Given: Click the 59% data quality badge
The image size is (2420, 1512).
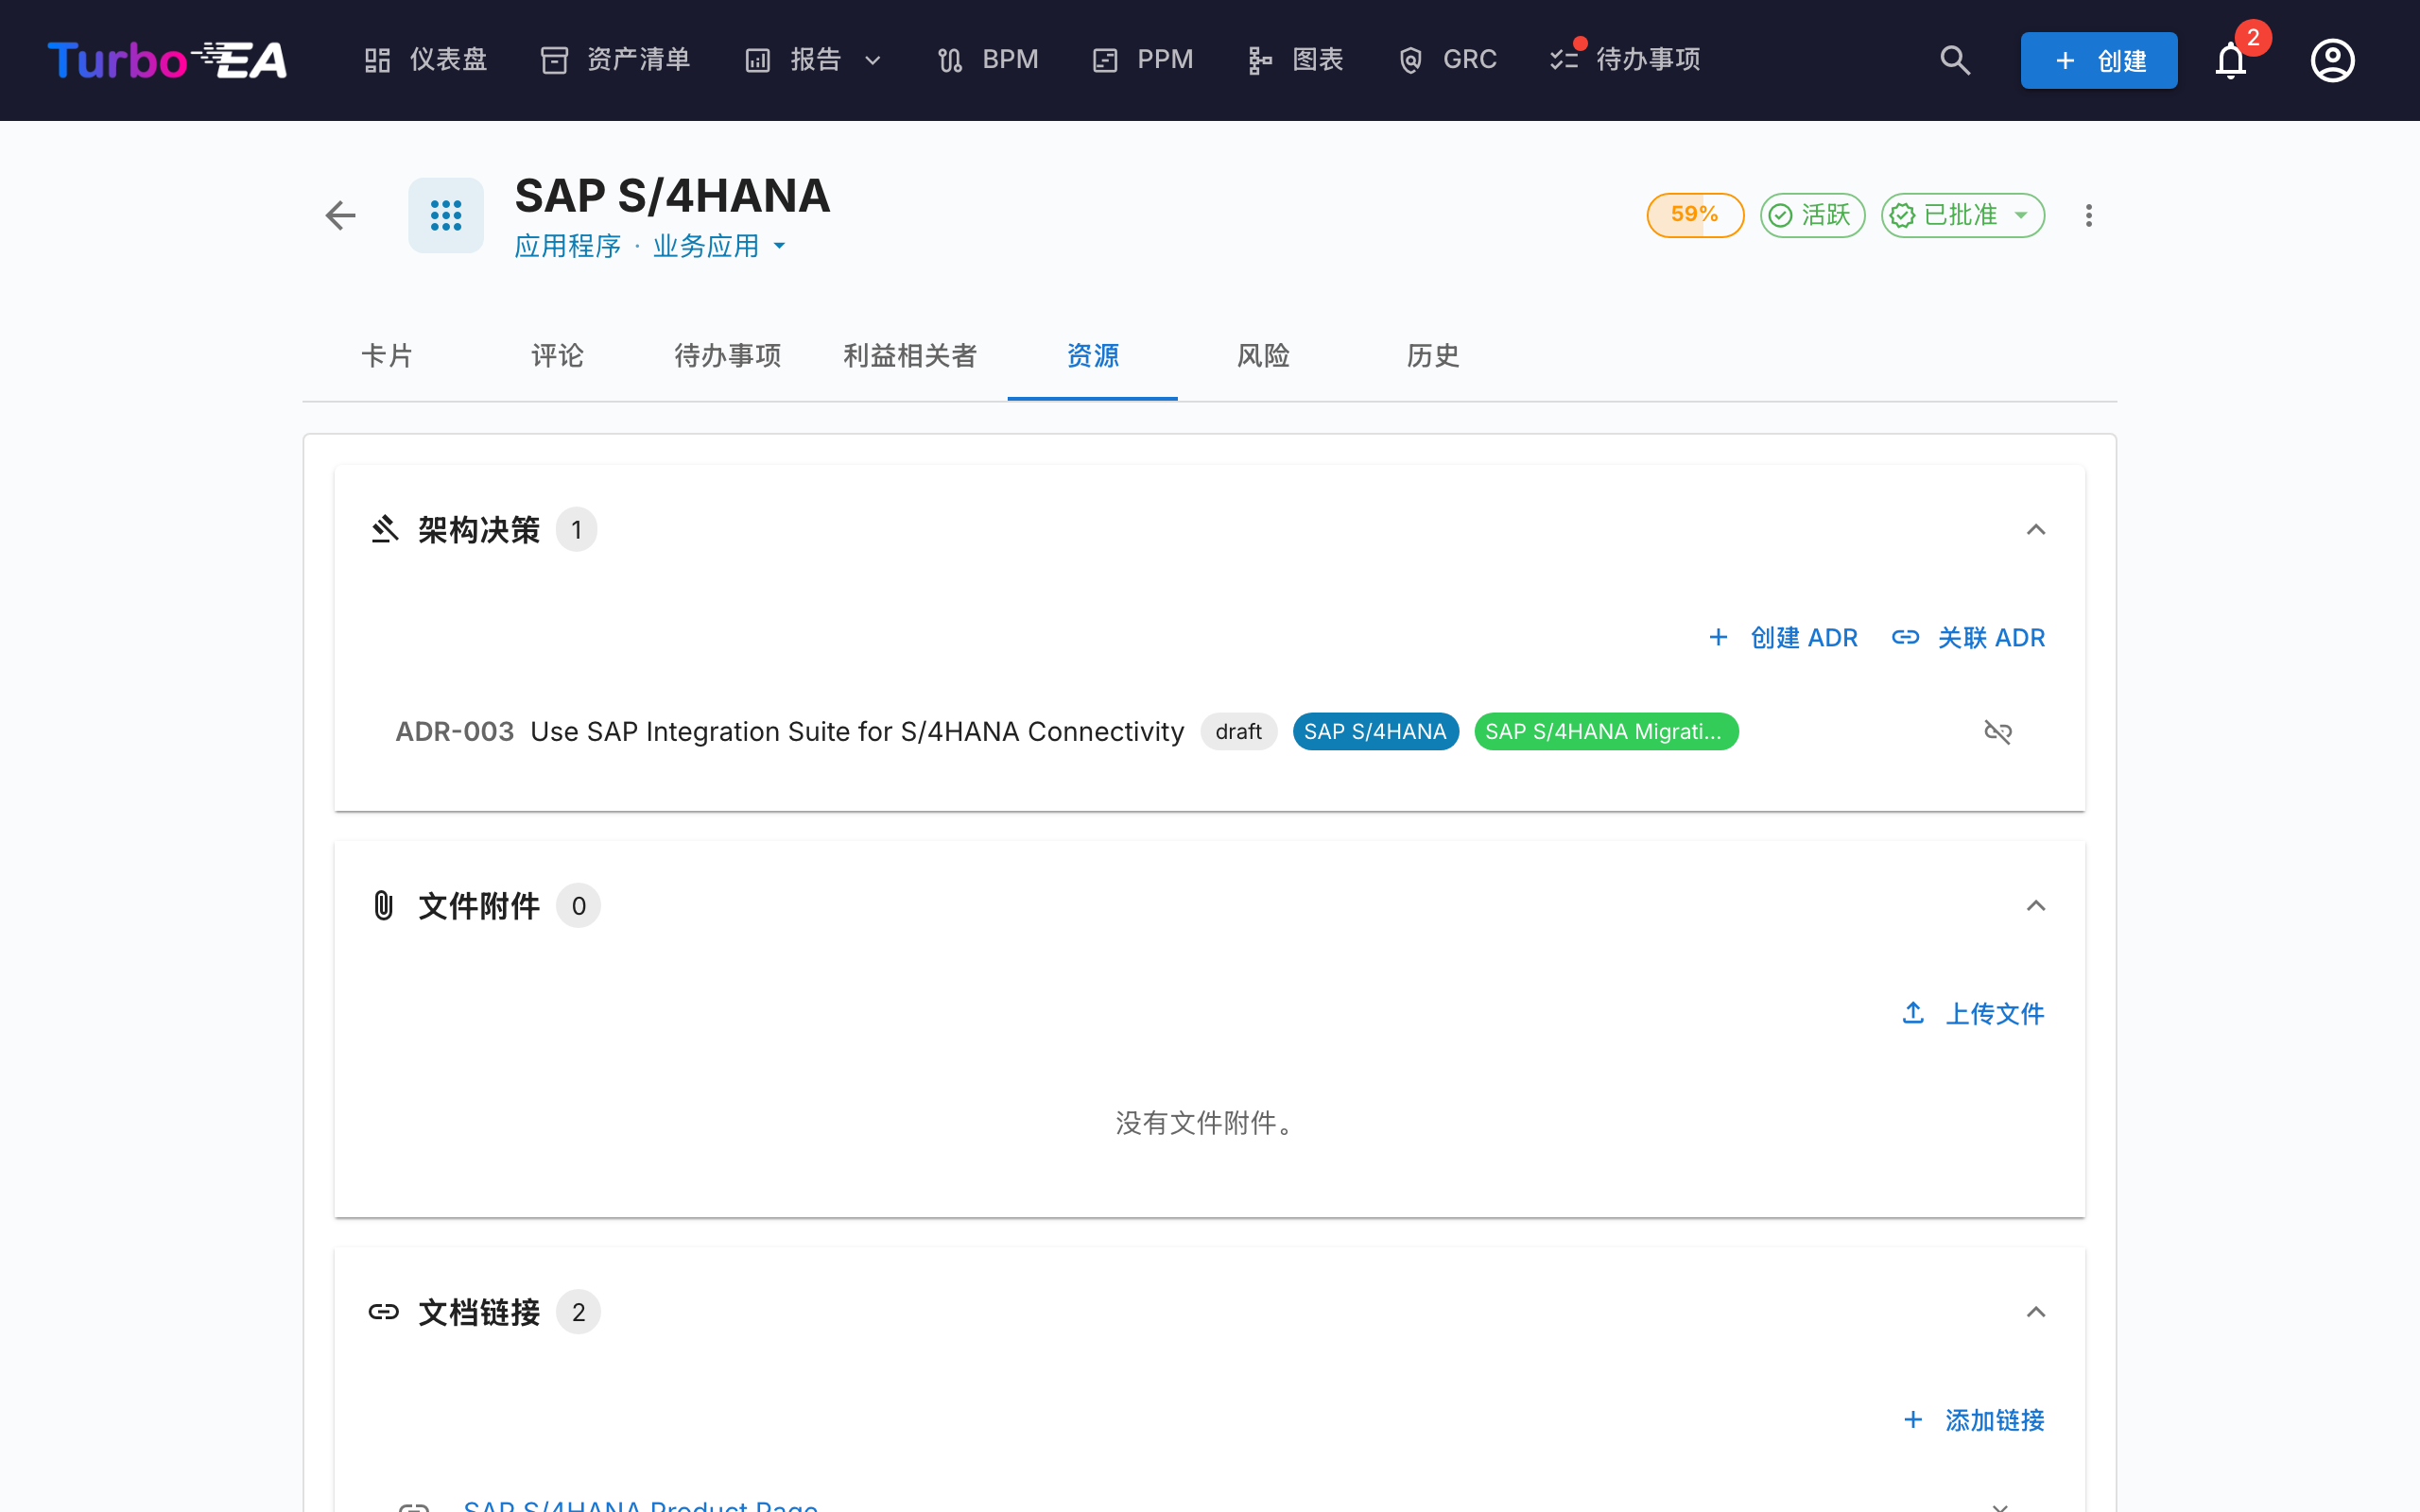Looking at the screenshot, I should click(x=1695, y=215).
